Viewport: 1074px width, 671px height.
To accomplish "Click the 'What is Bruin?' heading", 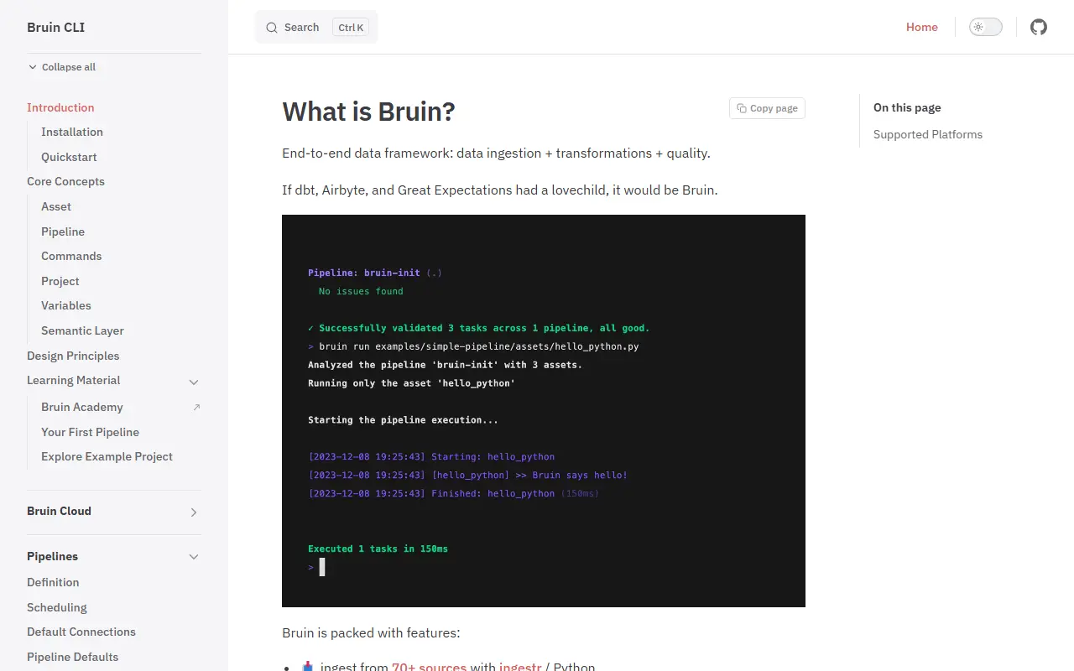I will tap(368, 111).
